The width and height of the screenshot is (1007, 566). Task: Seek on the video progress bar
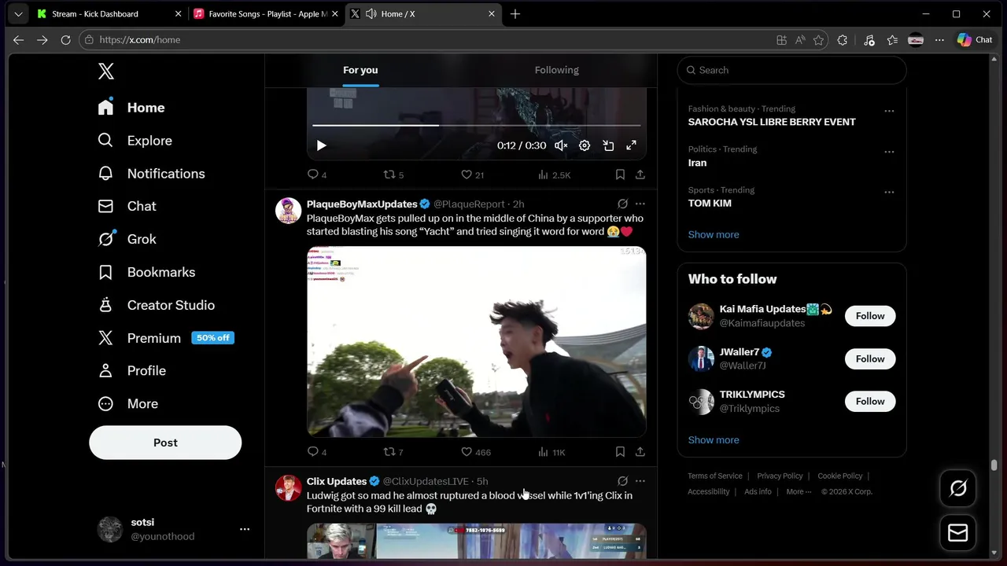tap(476, 125)
